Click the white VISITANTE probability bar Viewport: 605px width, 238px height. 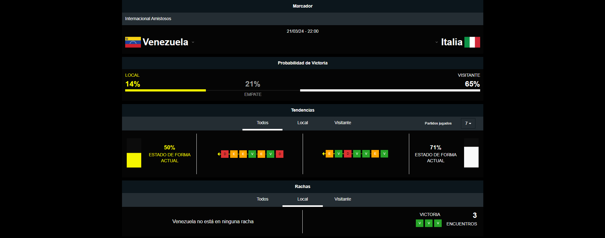[390, 90]
